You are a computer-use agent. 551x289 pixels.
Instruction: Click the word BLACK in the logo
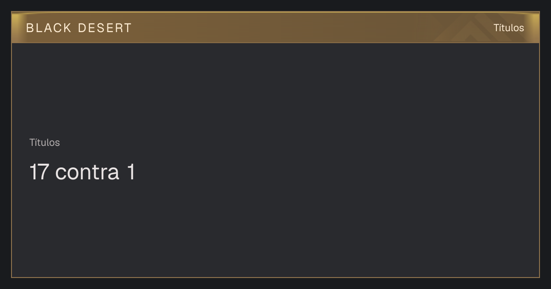(49, 28)
